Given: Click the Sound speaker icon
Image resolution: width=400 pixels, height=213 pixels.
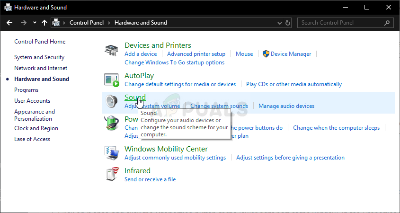Looking at the screenshot, I should (111, 102).
